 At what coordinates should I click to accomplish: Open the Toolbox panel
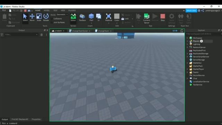coord(82,17)
